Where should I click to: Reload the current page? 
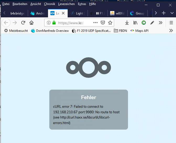(23, 23)
